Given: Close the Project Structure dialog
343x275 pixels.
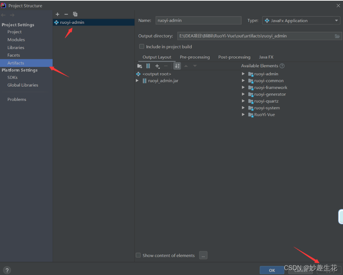Looking at the screenshot, I should [338, 6].
